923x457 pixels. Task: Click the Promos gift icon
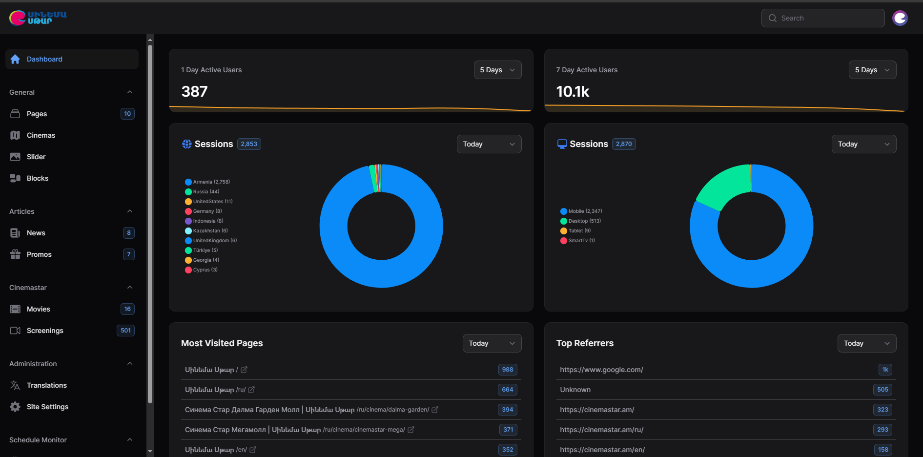[x=15, y=254]
